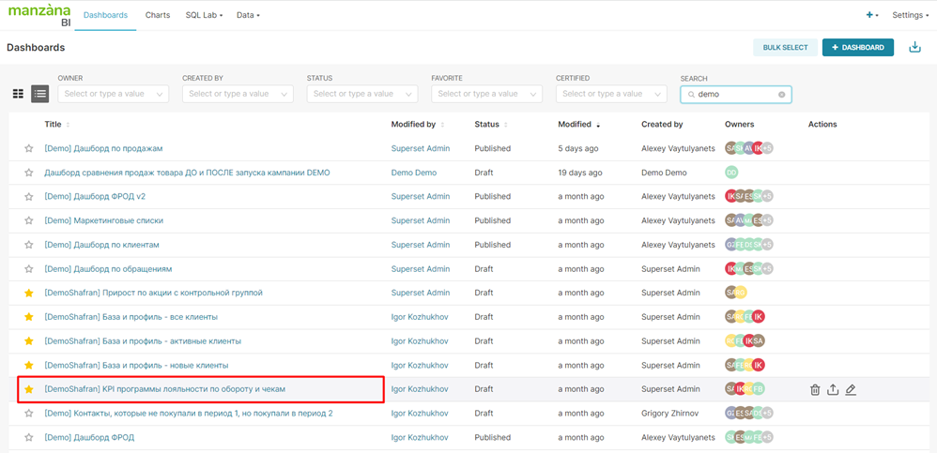The image size is (937, 453).
Task: Delete the KPI loyalty program dashboard
Action: click(815, 389)
